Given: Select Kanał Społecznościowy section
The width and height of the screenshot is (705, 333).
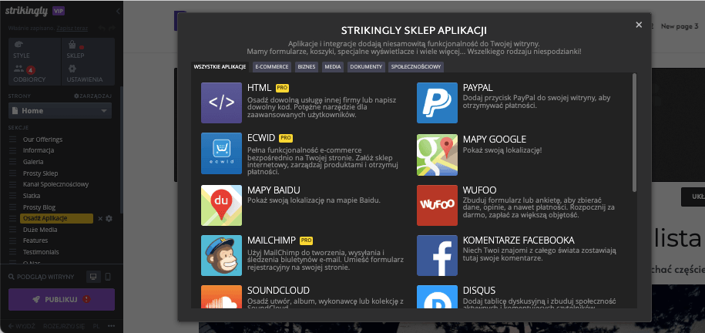Looking at the screenshot, I should point(55,184).
